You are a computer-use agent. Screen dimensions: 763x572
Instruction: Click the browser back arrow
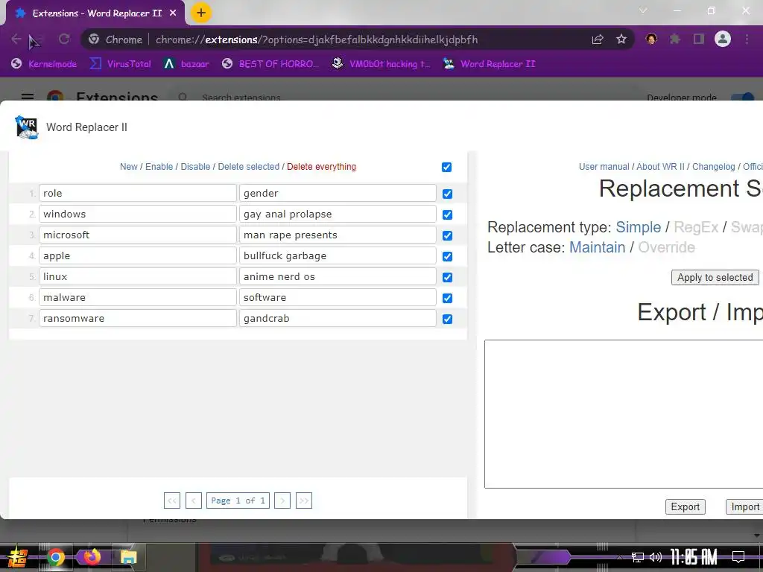point(16,39)
